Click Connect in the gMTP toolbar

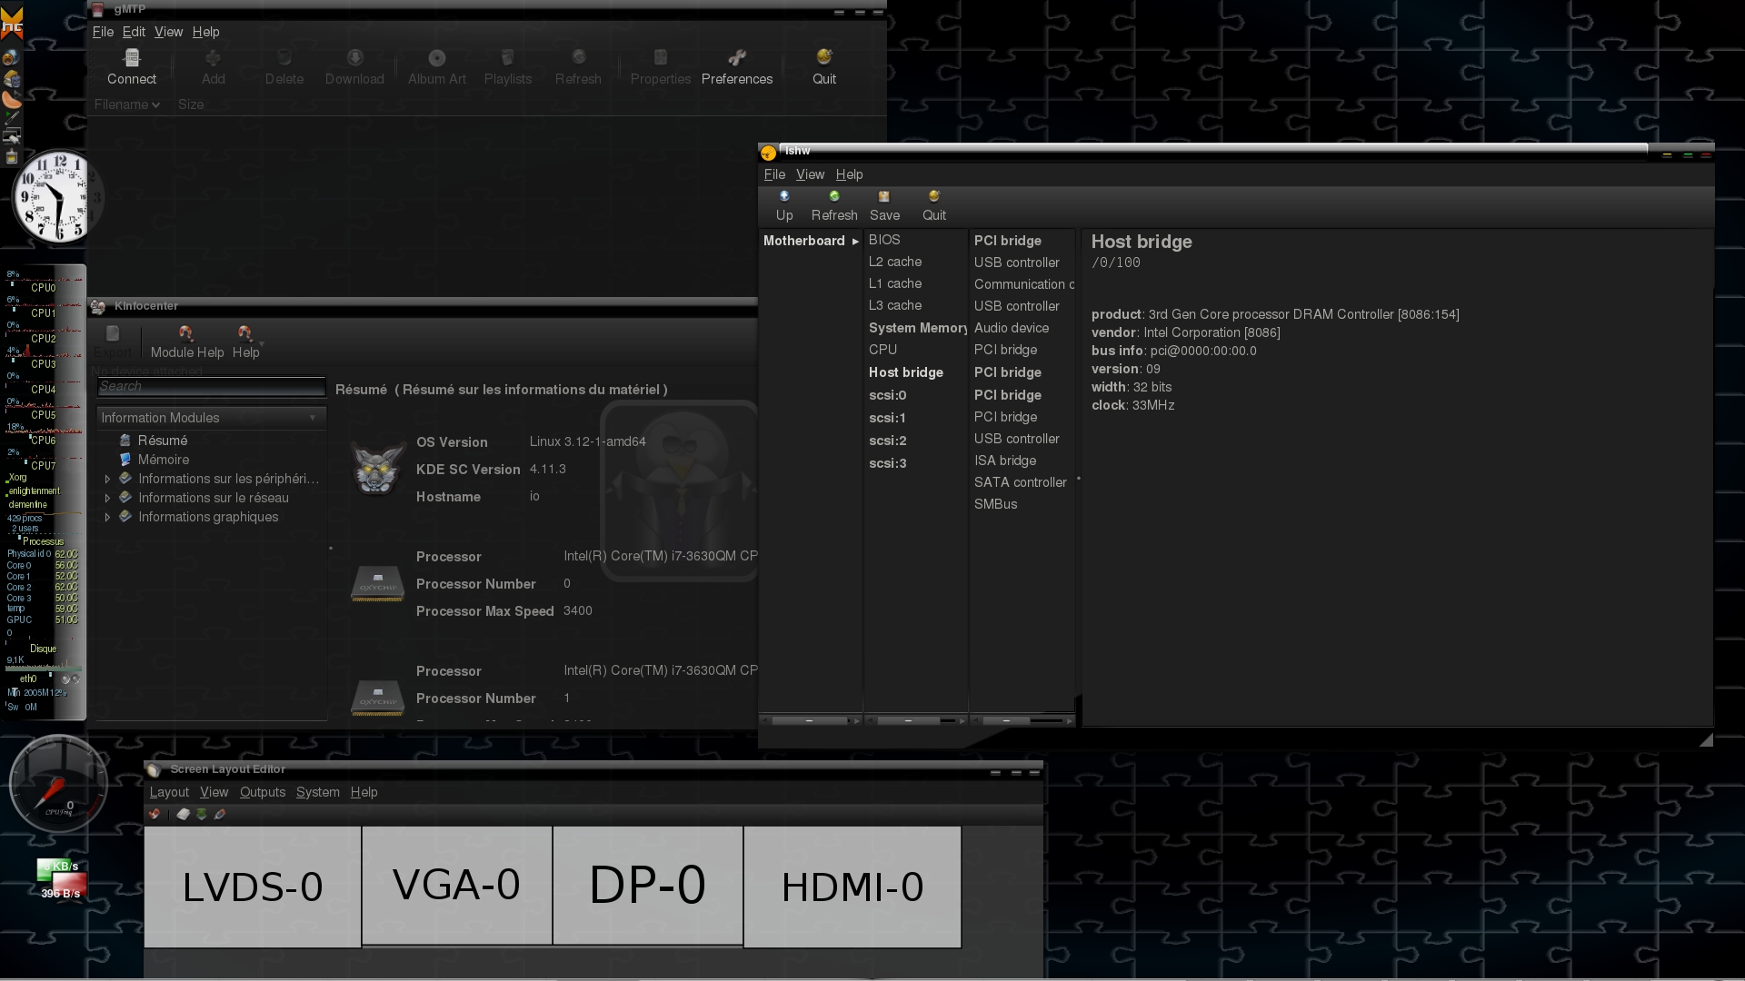point(132,67)
